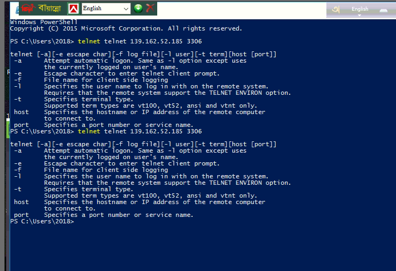
Task: Click the partially hidden PowerShell window icon
Action: (17, 10)
